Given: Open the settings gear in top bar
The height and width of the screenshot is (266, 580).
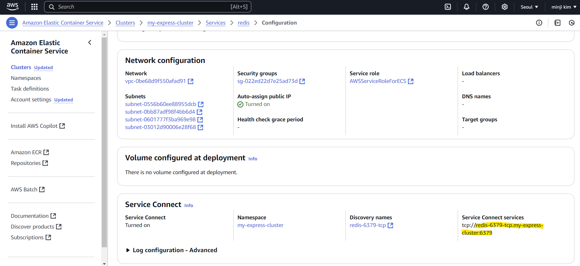Looking at the screenshot, I should coord(505,7).
